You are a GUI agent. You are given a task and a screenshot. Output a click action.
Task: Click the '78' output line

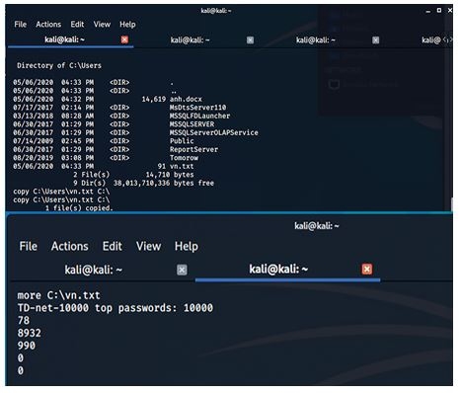24,320
